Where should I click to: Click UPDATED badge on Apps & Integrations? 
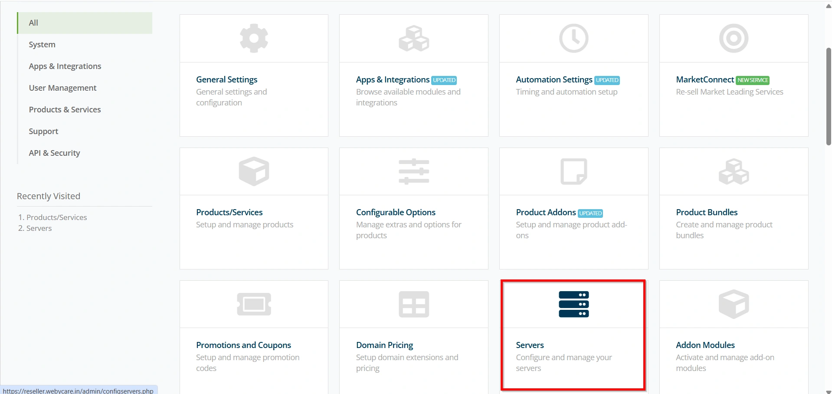tap(444, 80)
